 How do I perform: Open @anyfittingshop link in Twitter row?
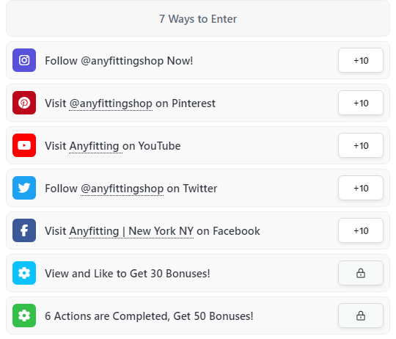122,189
